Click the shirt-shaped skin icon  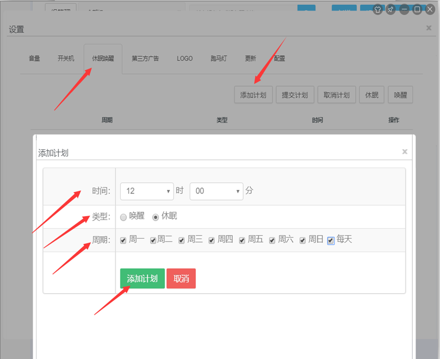[378, 9]
